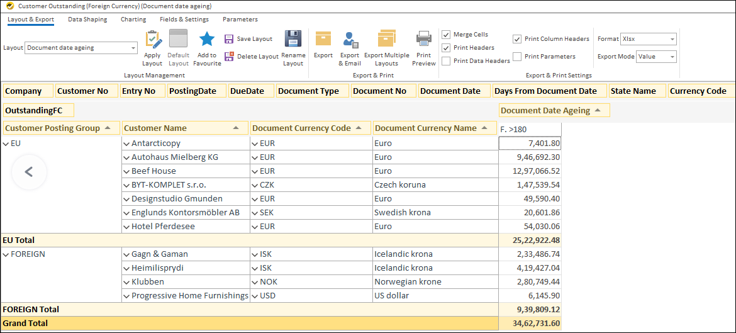This screenshot has height=333, width=736.
Task: Click the Customer Posting Group column header
Action: [53, 128]
